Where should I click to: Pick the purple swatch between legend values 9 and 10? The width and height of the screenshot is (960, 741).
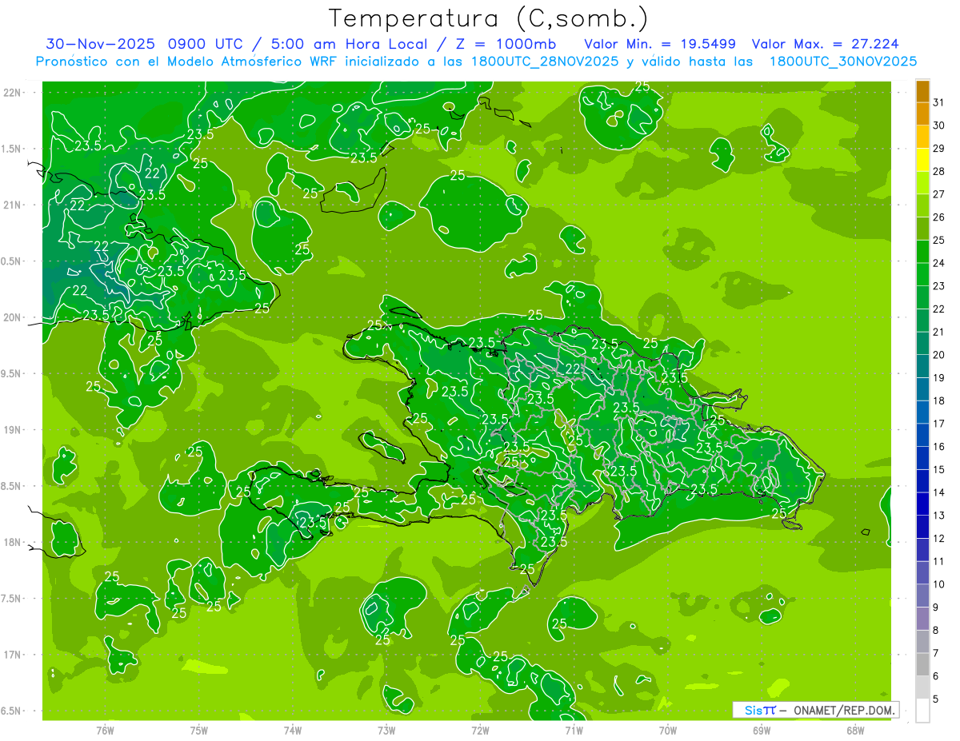point(922,596)
